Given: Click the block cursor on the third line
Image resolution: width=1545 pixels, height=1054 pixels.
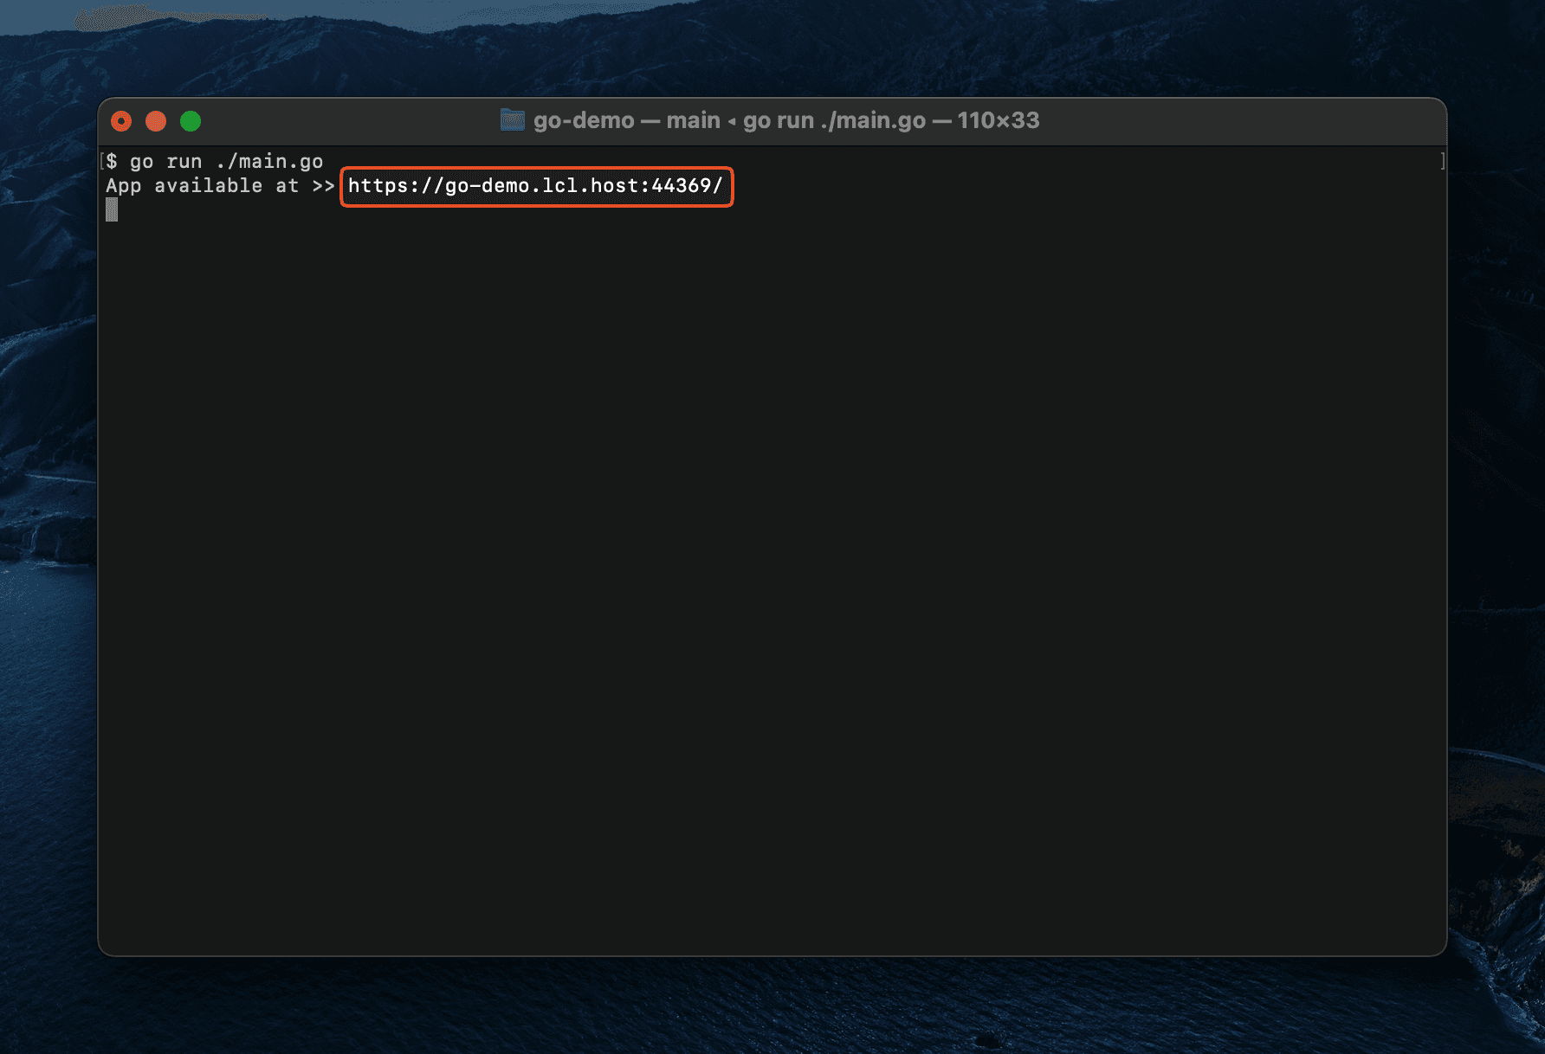Looking at the screenshot, I should 112,209.
